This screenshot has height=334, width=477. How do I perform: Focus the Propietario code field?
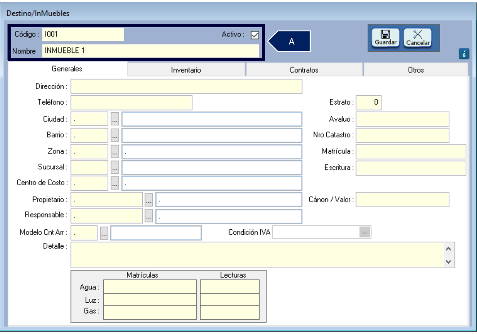pyautogui.click(x=107, y=200)
